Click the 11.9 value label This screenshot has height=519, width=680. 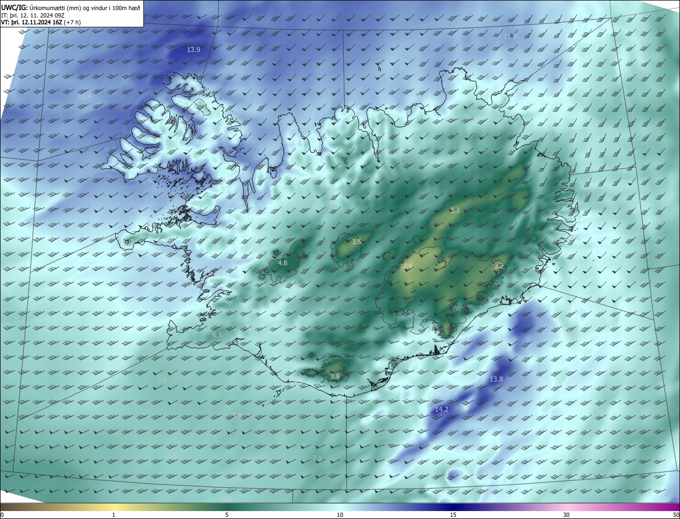click(510, 36)
